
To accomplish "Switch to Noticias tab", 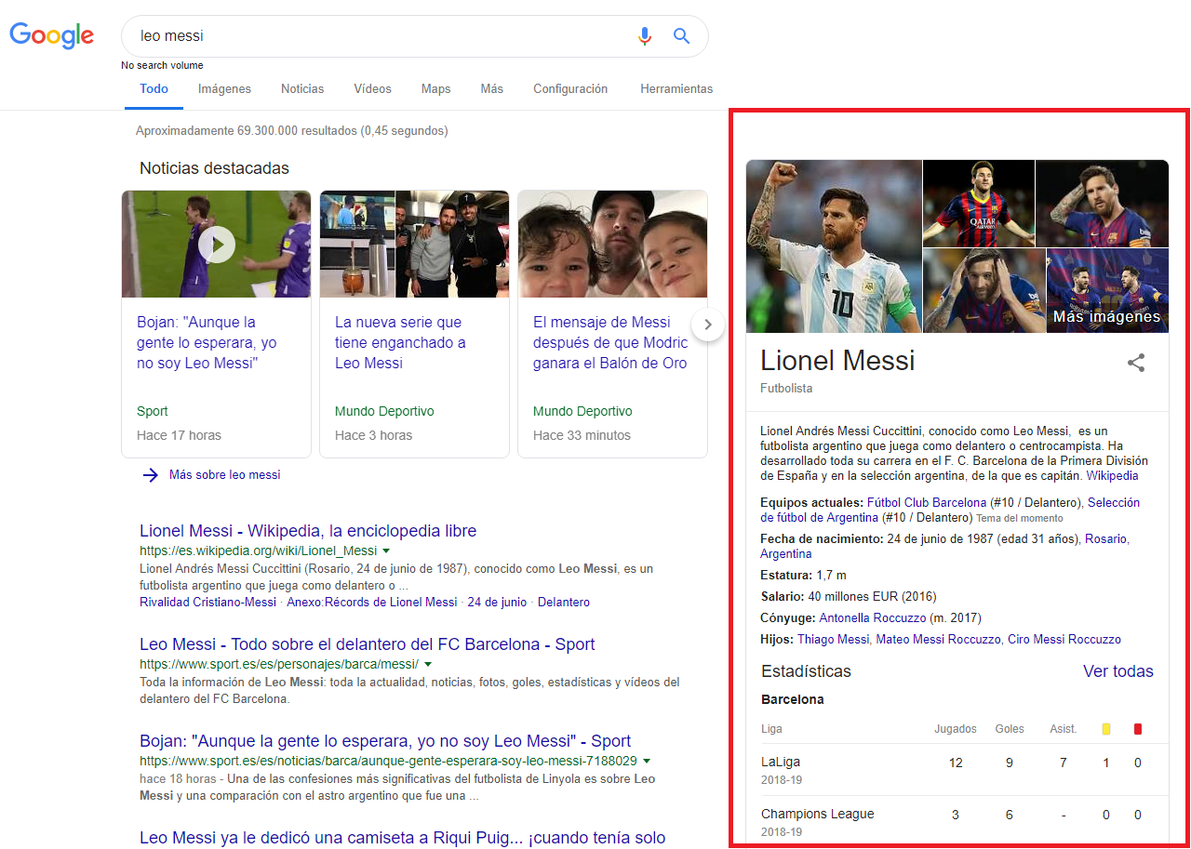I will click(302, 89).
